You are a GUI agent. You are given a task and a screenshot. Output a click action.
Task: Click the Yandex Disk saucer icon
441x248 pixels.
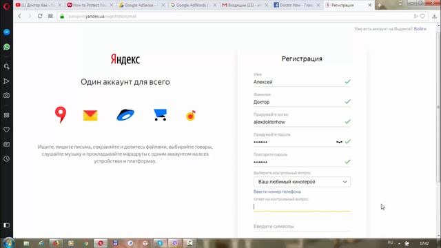[x=125, y=115]
